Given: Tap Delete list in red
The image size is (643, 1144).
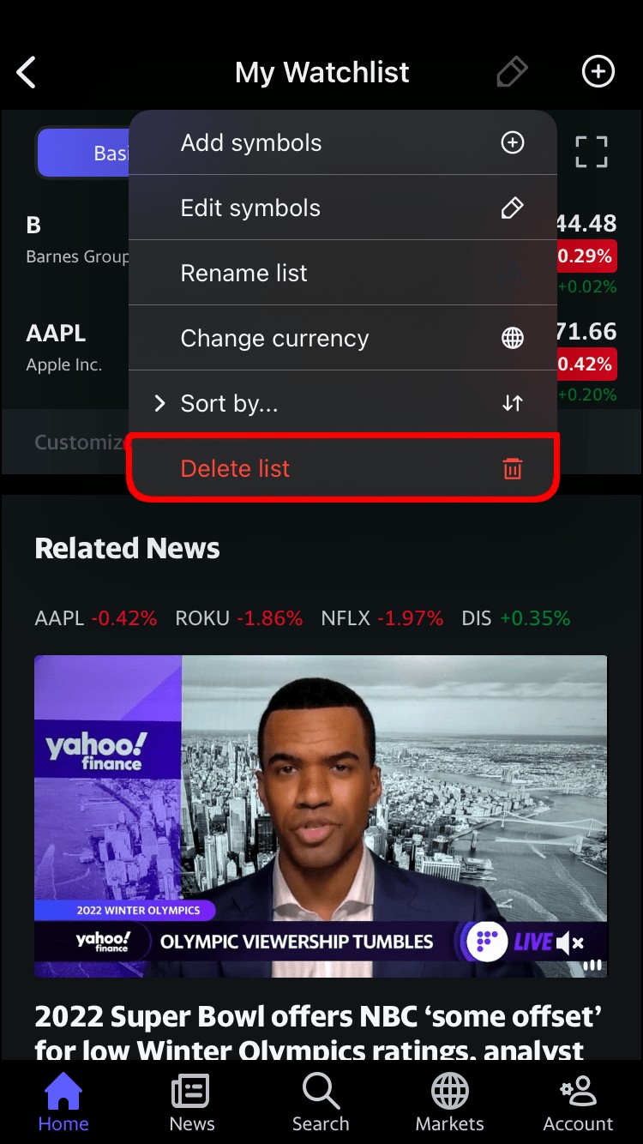Looking at the screenshot, I should click(x=343, y=468).
